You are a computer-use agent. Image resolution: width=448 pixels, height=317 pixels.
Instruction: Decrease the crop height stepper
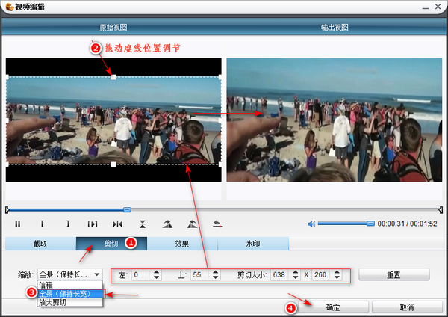click(337, 277)
